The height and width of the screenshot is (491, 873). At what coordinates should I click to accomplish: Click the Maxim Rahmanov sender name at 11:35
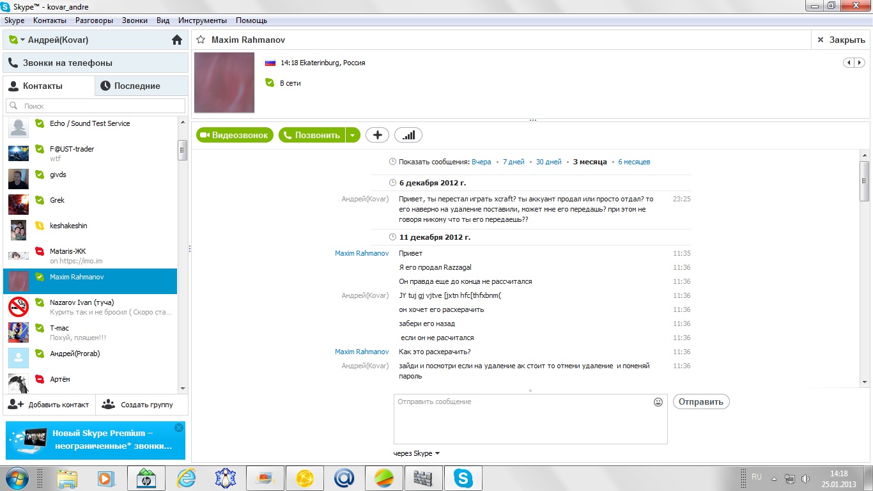[362, 253]
